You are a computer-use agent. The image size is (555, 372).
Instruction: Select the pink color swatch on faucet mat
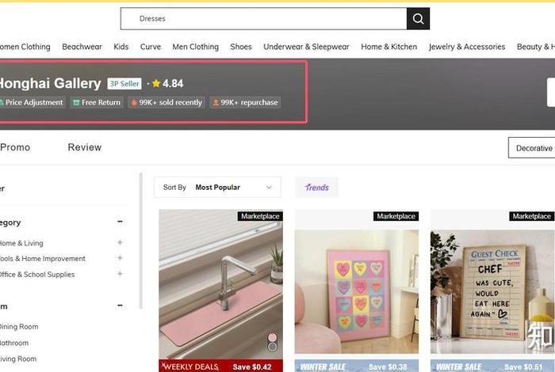[x=272, y=337]
